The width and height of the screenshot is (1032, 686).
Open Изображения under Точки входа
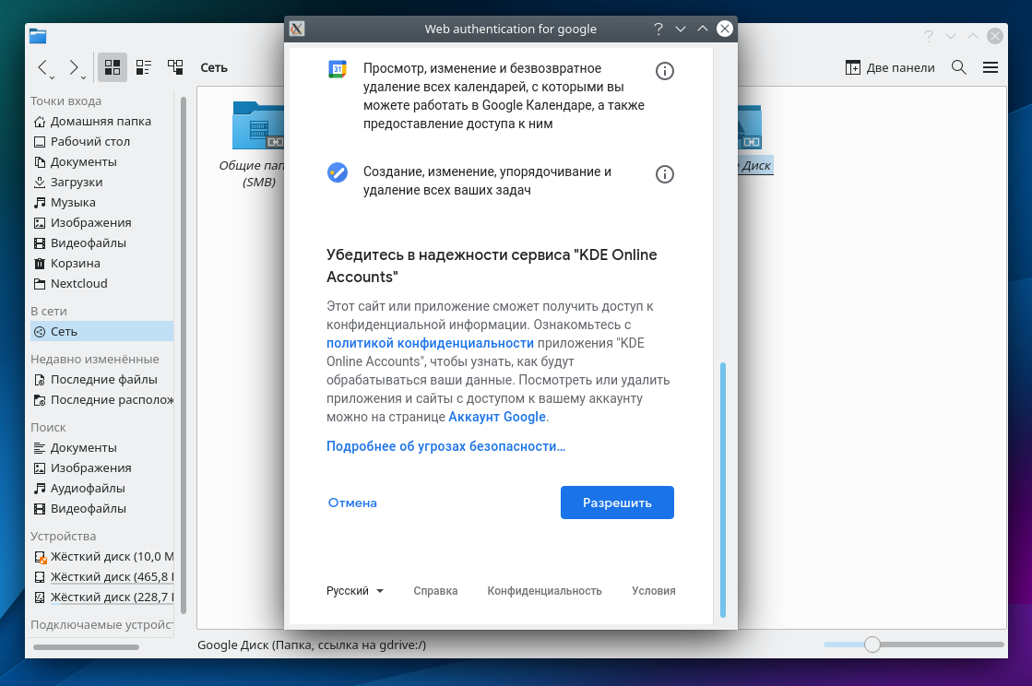pyautogui.click(x=102, y=223)
